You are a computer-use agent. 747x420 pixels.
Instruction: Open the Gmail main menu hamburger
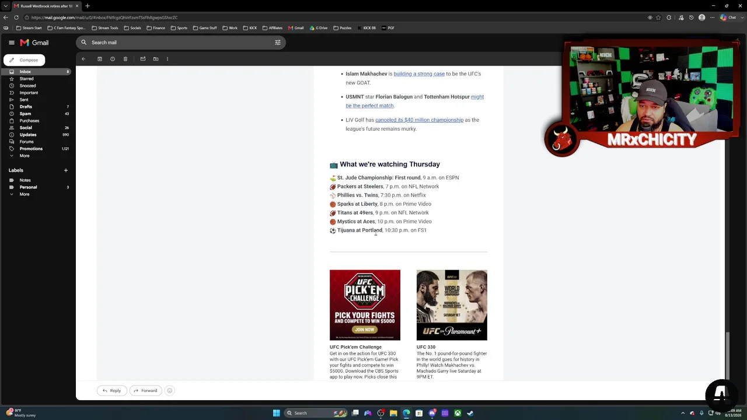coord(11,43)
